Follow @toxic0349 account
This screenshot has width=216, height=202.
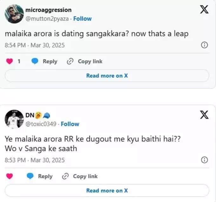click(70, 124)
